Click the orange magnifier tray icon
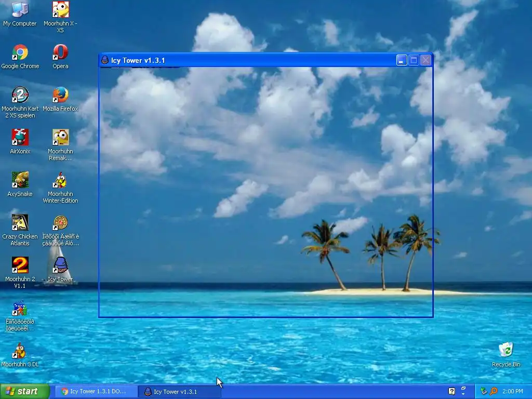This screenshot has height=399, width=532. click(x=494, y=391)
